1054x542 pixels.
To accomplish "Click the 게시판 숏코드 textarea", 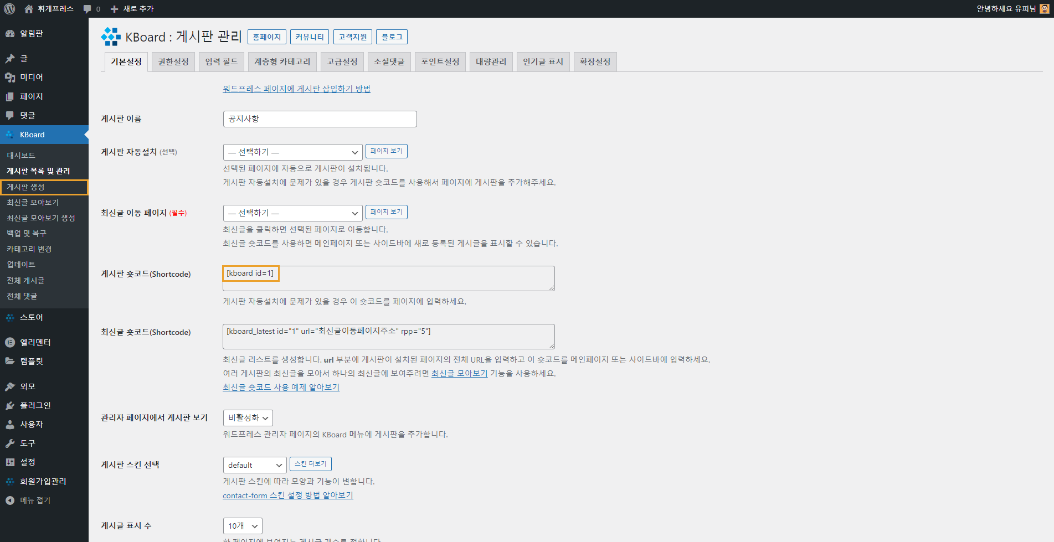I will (389, 278).
